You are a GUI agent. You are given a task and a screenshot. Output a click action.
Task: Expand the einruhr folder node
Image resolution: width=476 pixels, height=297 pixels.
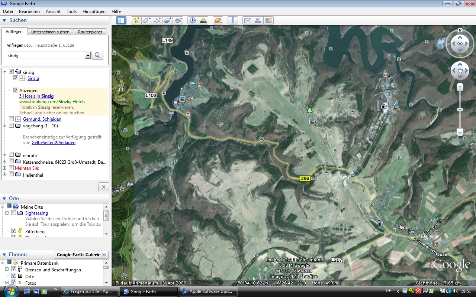pos(4,155)
